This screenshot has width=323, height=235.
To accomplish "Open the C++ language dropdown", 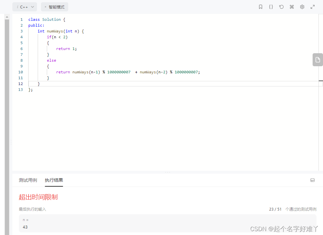I will click(25, 7).
